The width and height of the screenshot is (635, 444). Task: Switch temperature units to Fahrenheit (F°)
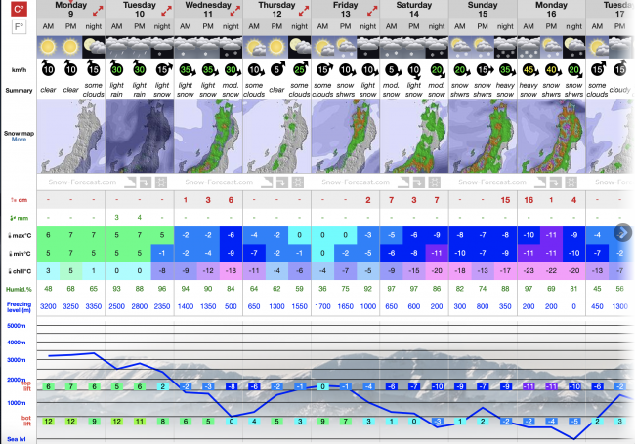click(19, 27)
